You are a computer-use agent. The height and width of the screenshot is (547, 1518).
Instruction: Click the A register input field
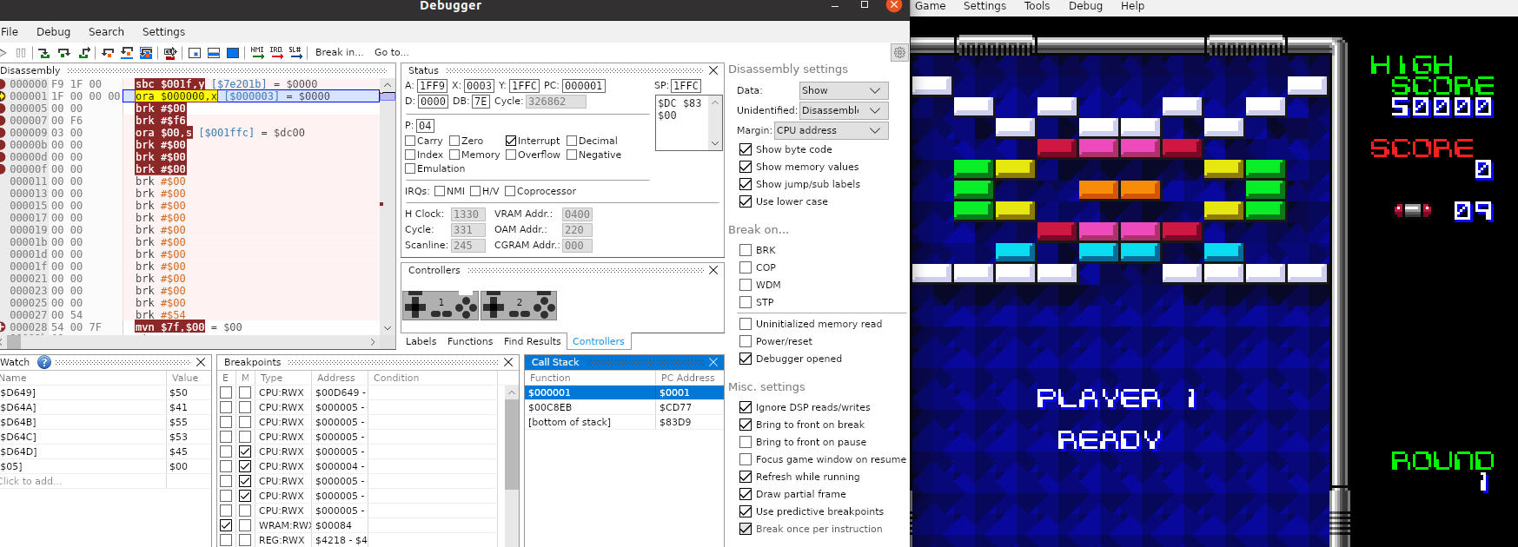[432, 86]
